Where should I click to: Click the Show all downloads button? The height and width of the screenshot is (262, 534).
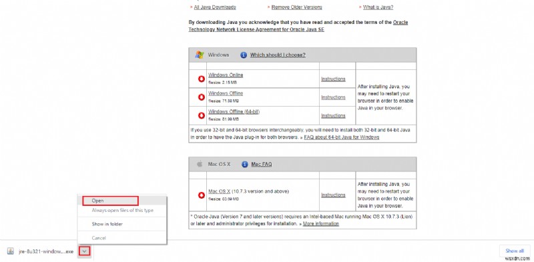(515, 251)
